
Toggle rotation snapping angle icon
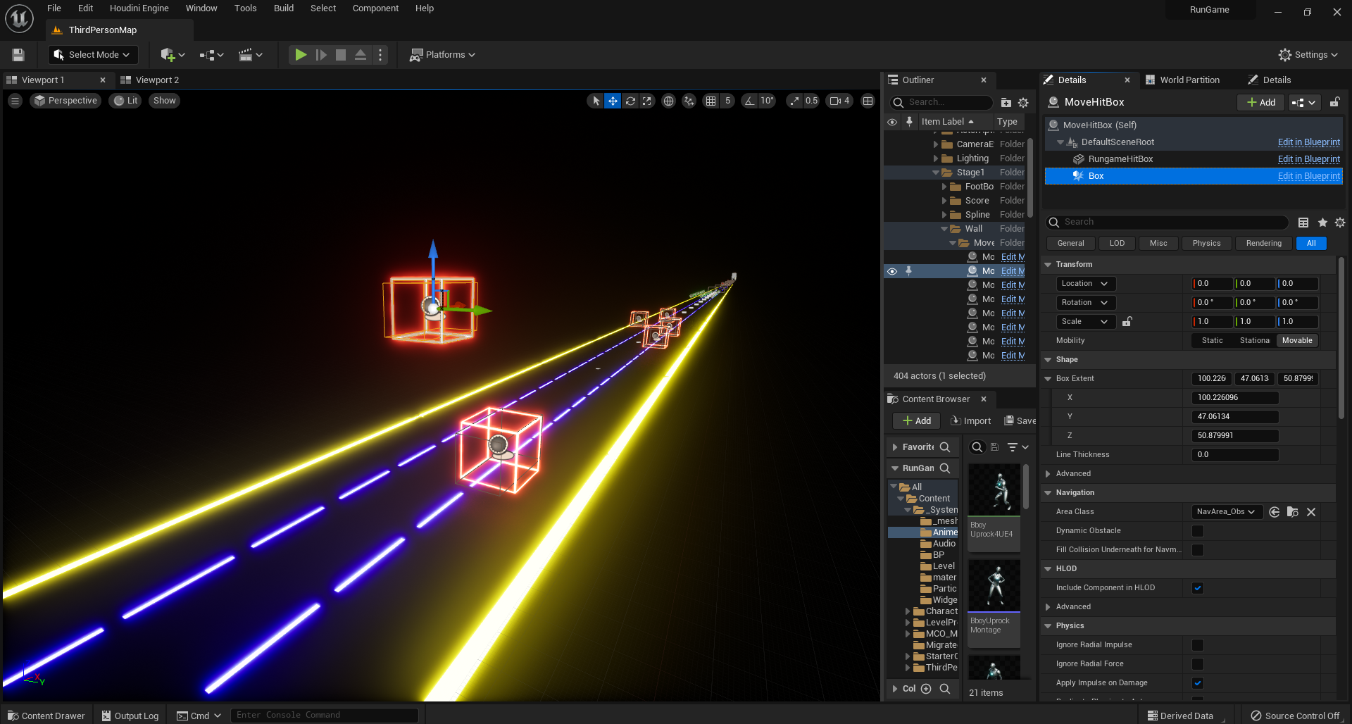[x=749, y=101]
